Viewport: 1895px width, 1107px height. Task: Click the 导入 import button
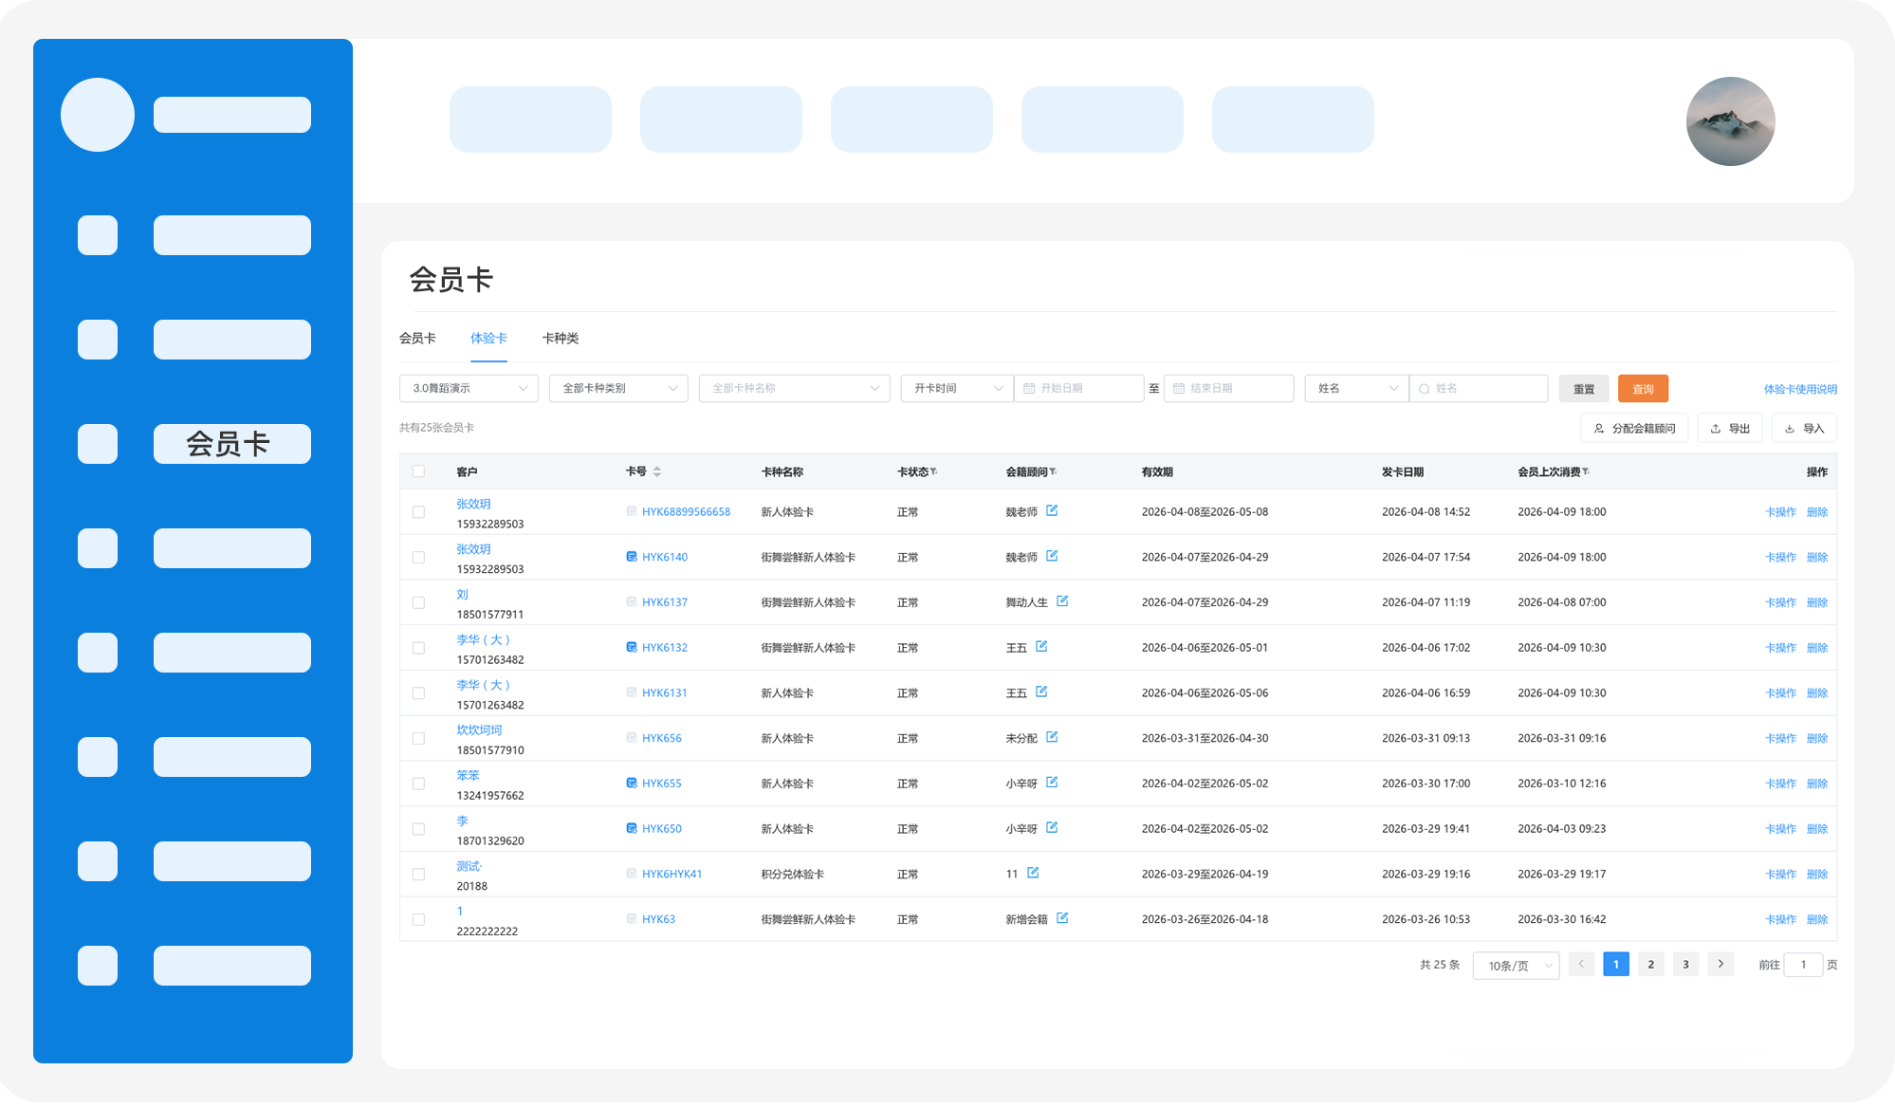click(1805, 429)
